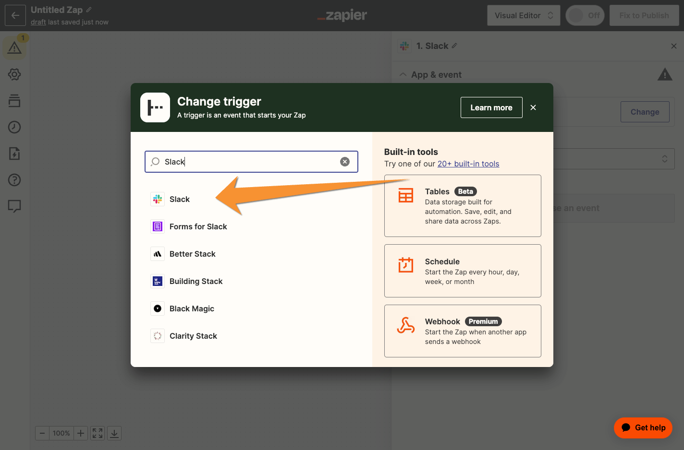Select Building Stack result
This screenshot has width=684, height=450.
[x=196, y=281]
